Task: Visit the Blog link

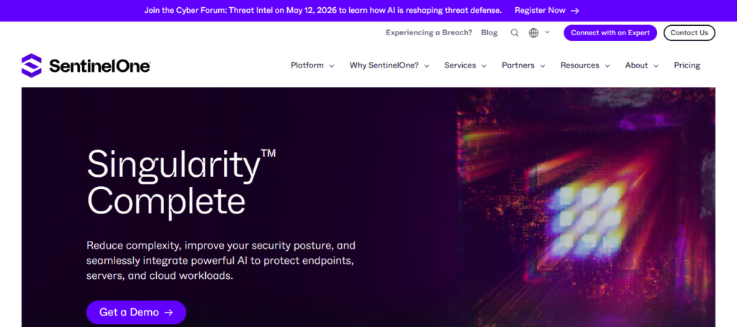Action: 489,32
